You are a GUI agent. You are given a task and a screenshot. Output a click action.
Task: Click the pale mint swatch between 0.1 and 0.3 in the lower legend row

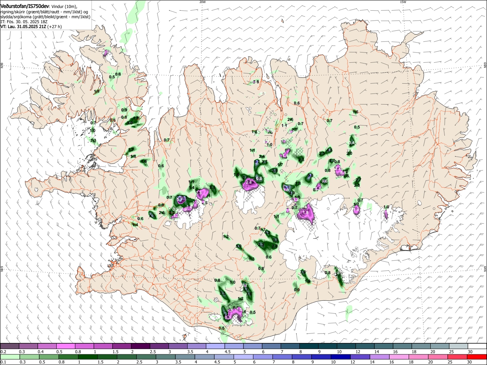pyautogui.click(x=10, y=357)
